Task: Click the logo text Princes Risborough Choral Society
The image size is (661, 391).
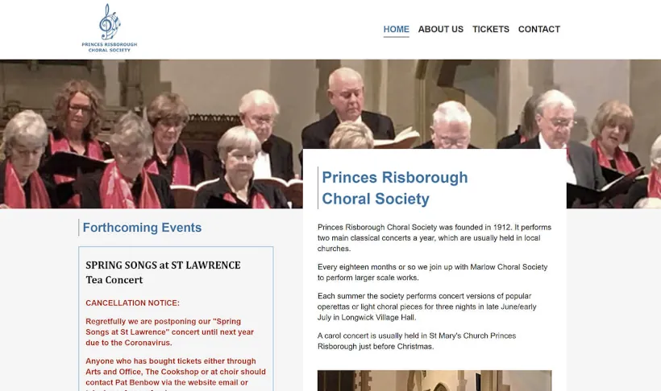Action: (110, 47)
